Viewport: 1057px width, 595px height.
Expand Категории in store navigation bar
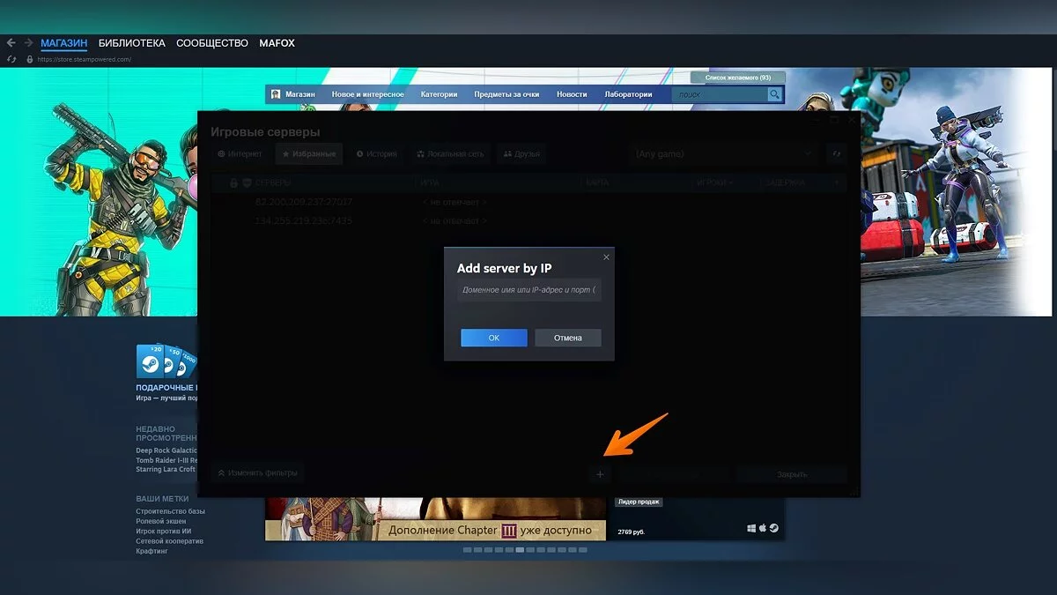tap(439, 94)
